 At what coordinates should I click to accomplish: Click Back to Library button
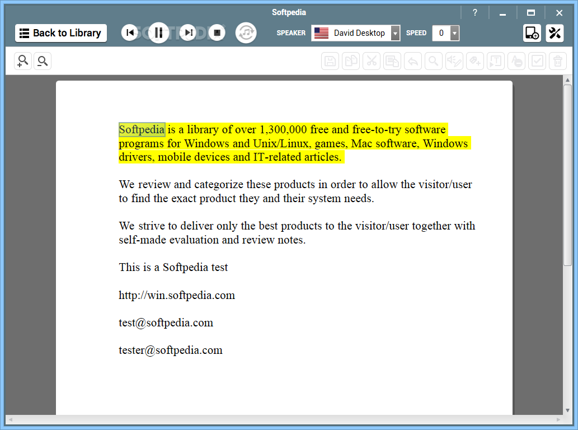[61, 33]
